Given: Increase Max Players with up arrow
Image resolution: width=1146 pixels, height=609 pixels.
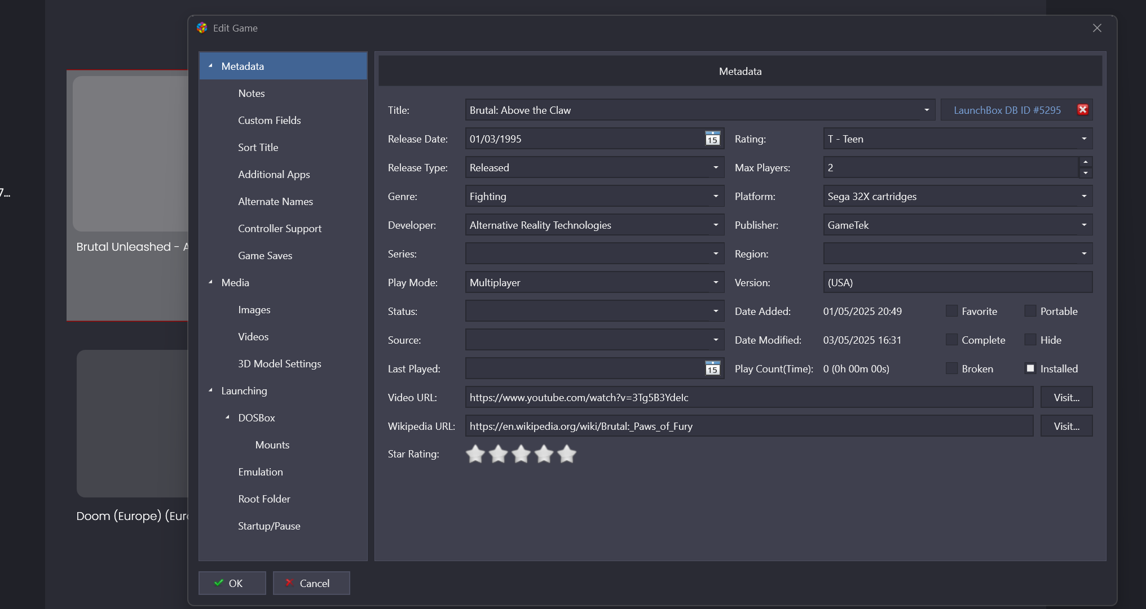Looking at the screenshot, I should [1086, 162].
